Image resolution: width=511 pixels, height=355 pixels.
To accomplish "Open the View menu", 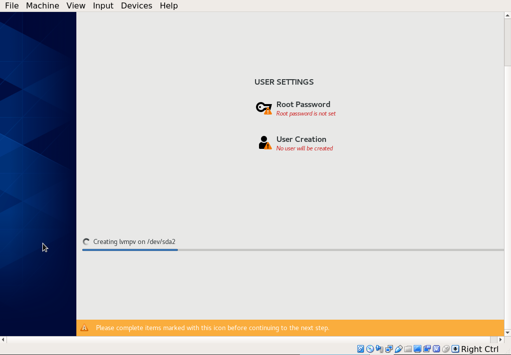I will pyautogui.click(x=75, y=5).
